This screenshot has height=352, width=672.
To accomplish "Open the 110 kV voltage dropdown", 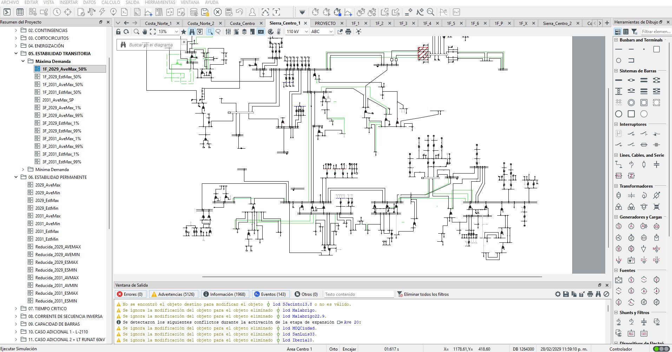I will (306, 32).
